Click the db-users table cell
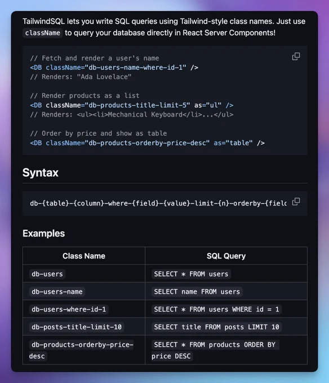 [x=84, y=274]
